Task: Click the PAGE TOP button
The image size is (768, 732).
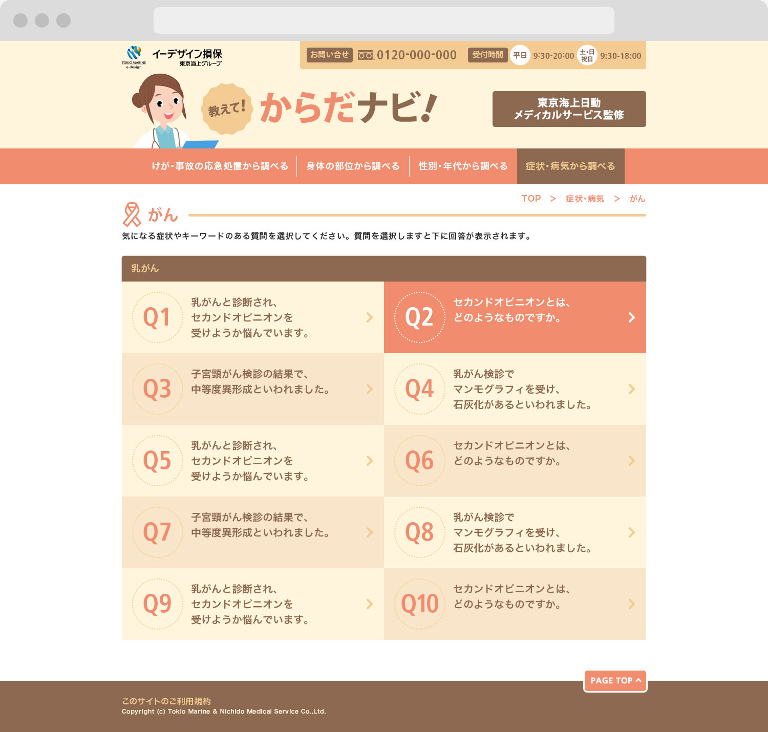Action: (615, 681)
